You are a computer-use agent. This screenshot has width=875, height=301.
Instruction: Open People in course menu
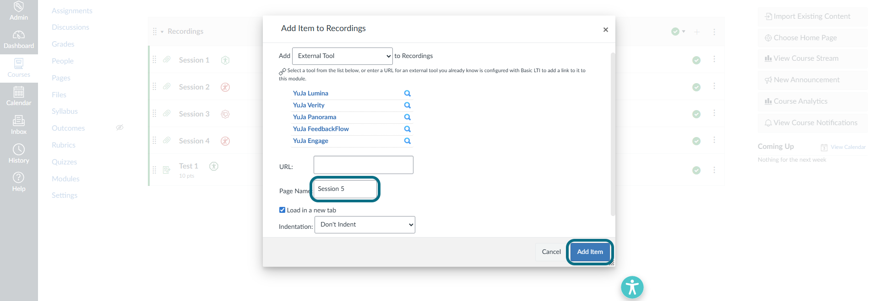pos(62,61)
